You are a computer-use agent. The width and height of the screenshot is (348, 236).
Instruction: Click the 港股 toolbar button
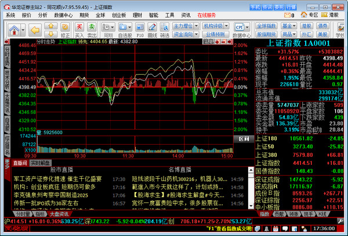coord(306,26)
